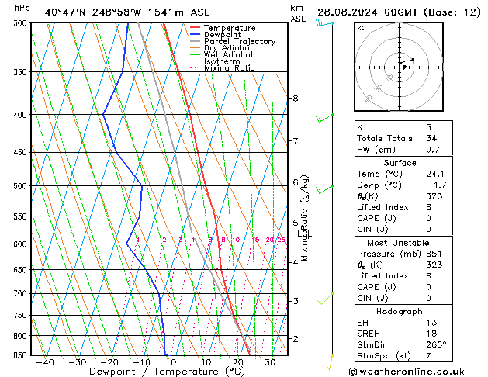The width and height of the screenshot is (488, 377).
Task: Select the Mixing Ratio legend label
Action: (230, 67)
